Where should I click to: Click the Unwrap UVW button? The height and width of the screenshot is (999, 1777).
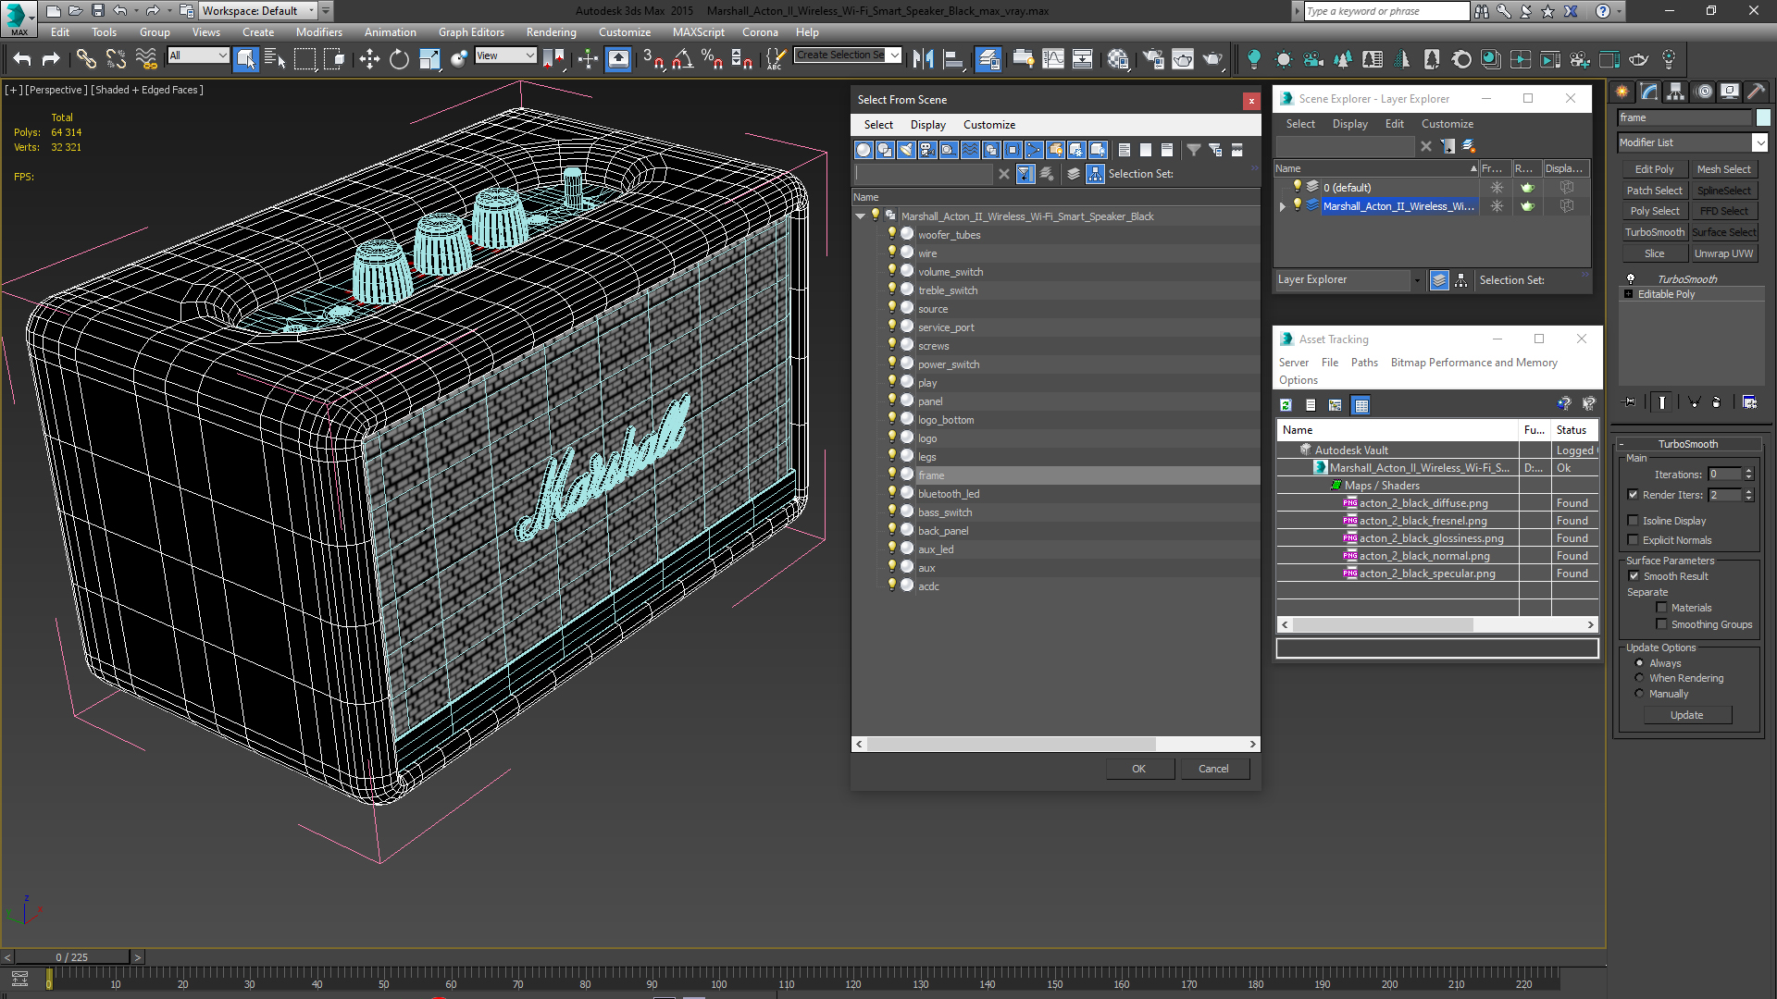pos(1723,253)
